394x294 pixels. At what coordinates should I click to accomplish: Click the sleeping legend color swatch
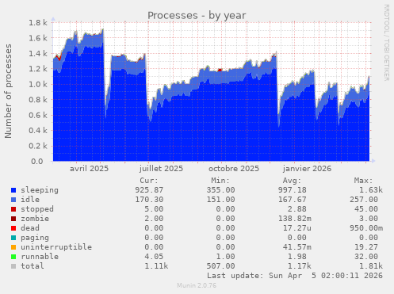click(13, 190)
